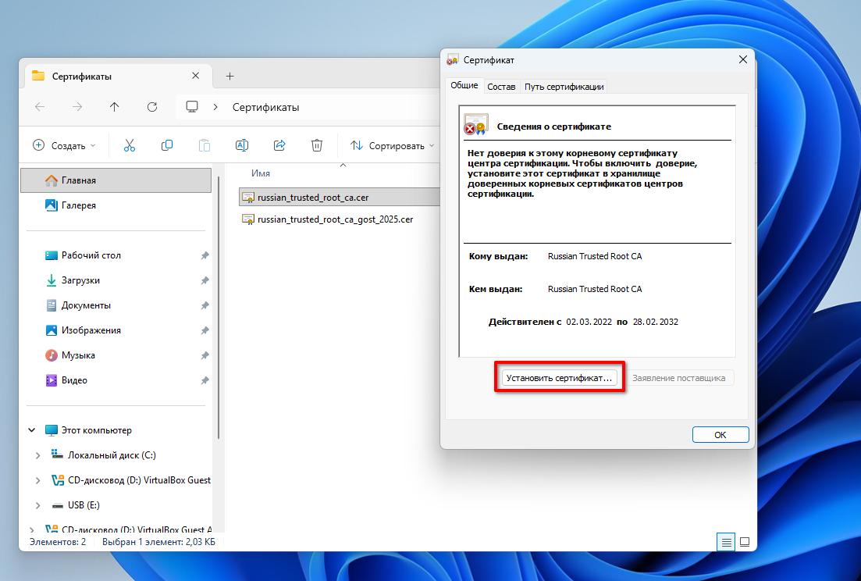Viewport: 861px width, 581px height.
Task: Switch to the Общие tab
Action: pos(464,85)
